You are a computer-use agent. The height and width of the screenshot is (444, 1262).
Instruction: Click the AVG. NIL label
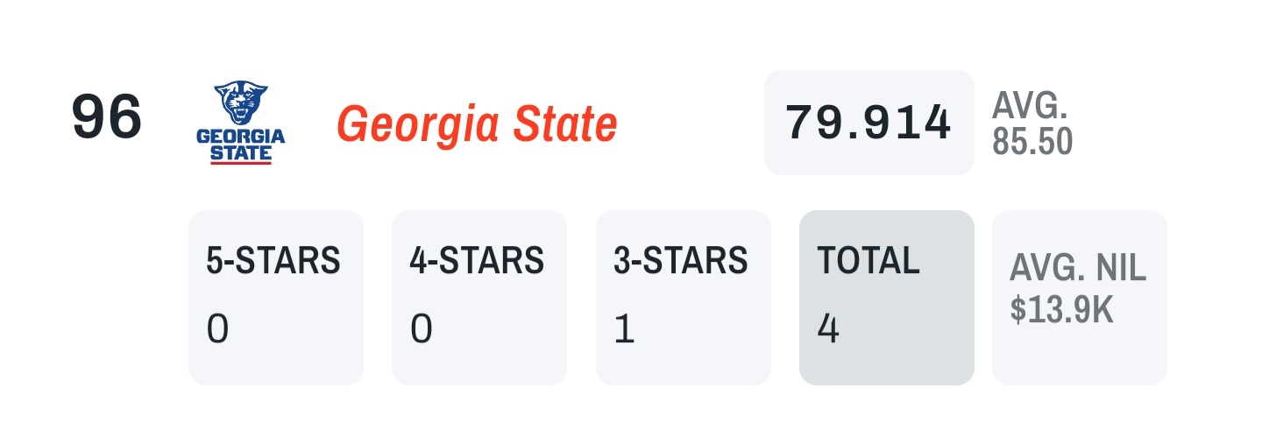(1077, 268)
